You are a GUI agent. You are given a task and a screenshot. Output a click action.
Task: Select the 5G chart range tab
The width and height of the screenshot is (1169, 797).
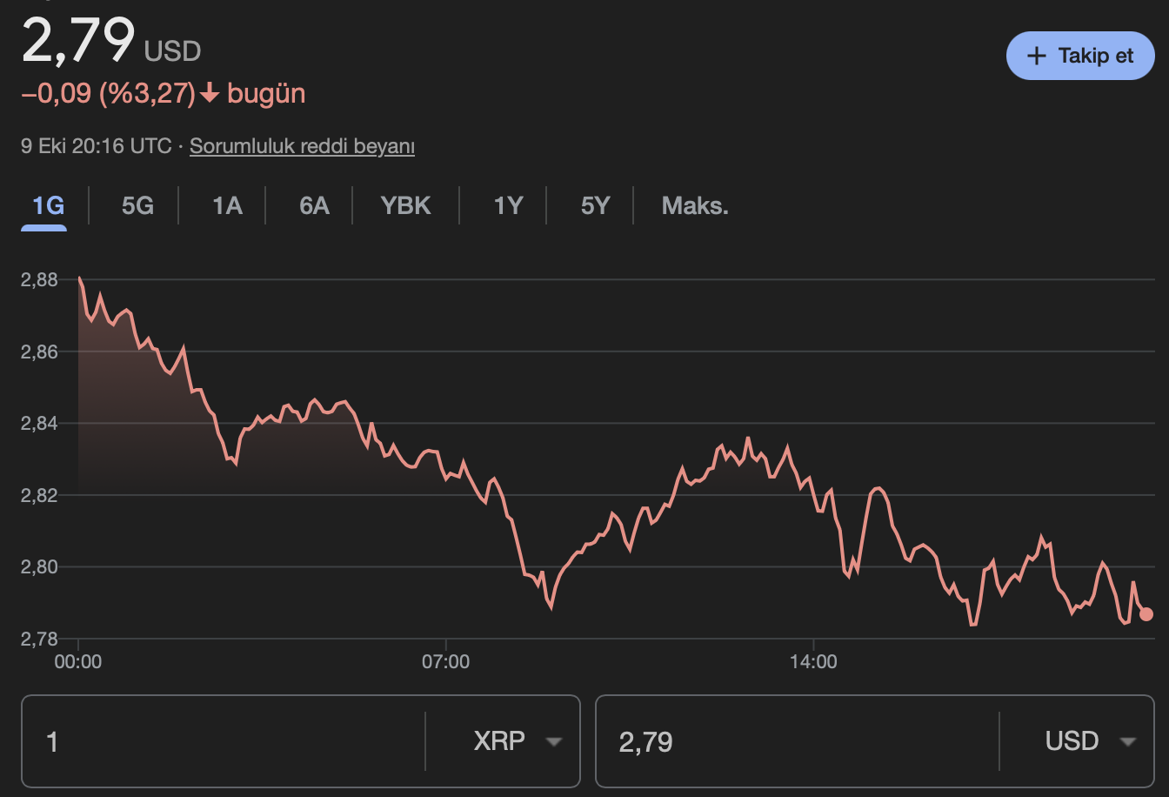click(137, 206)
